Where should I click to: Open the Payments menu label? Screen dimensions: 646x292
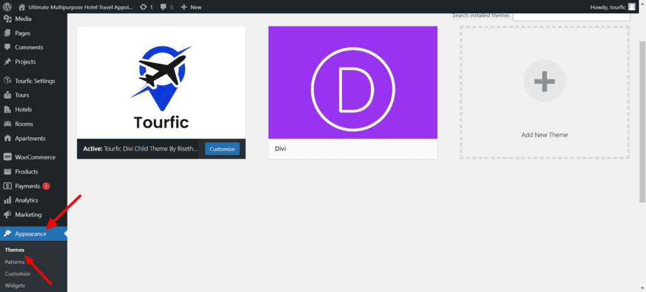click(x=28, y=186)
